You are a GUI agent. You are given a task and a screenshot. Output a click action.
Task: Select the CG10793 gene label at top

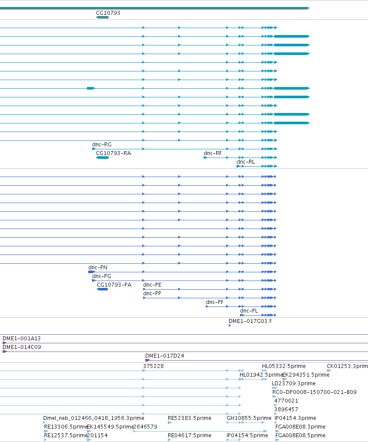click(x=108, y=13)
